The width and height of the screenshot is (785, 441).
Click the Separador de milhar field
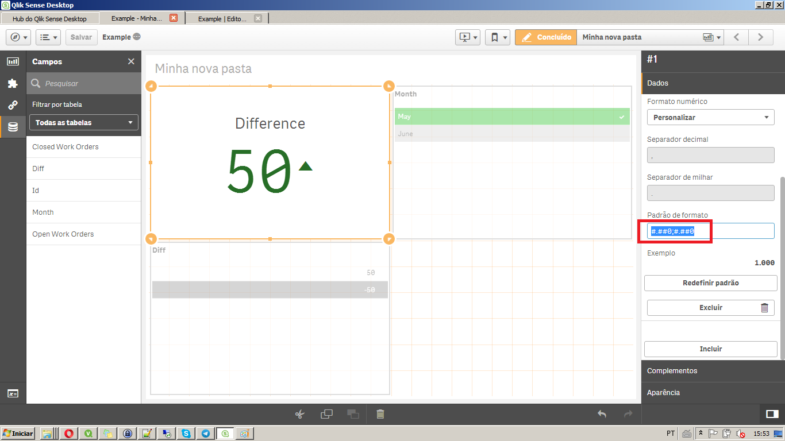pos(711,193)
